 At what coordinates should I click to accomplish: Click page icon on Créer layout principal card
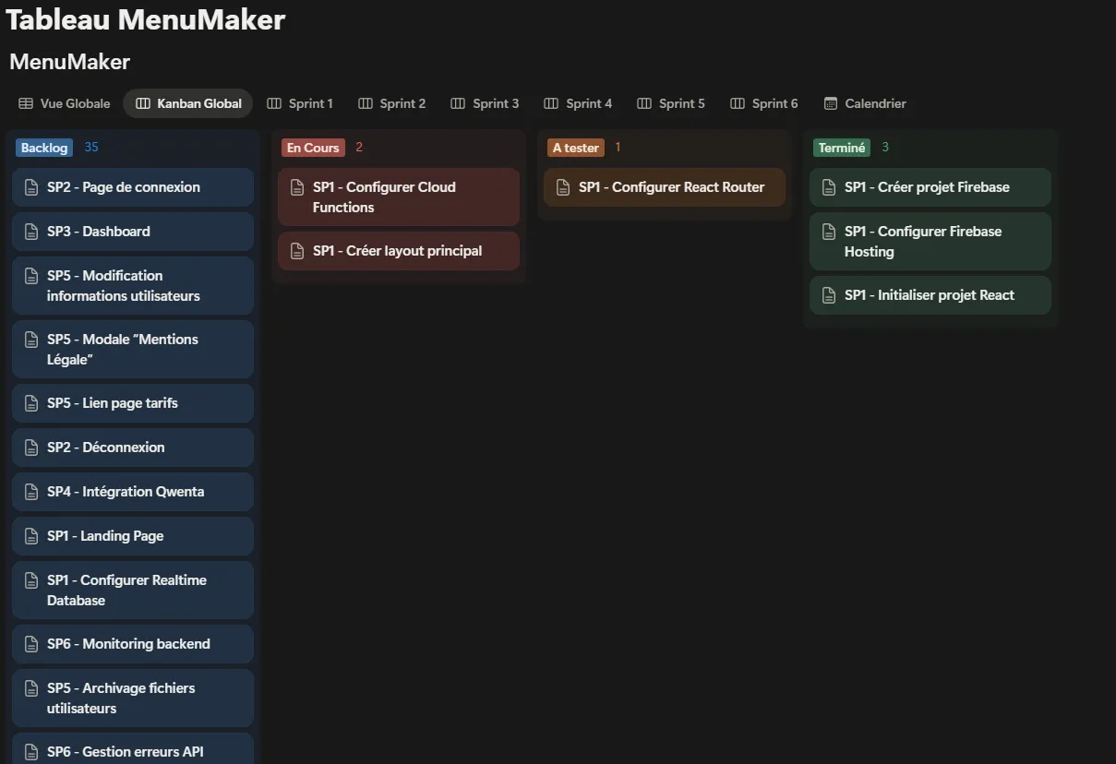pyautogui.click(x=297, y=251)
